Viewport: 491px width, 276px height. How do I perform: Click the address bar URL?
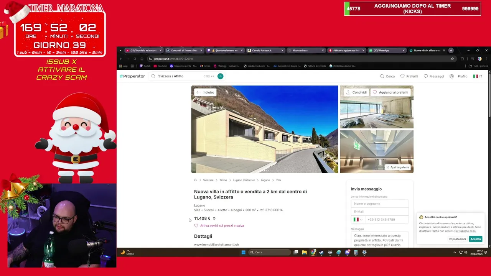tap(174, 59)
